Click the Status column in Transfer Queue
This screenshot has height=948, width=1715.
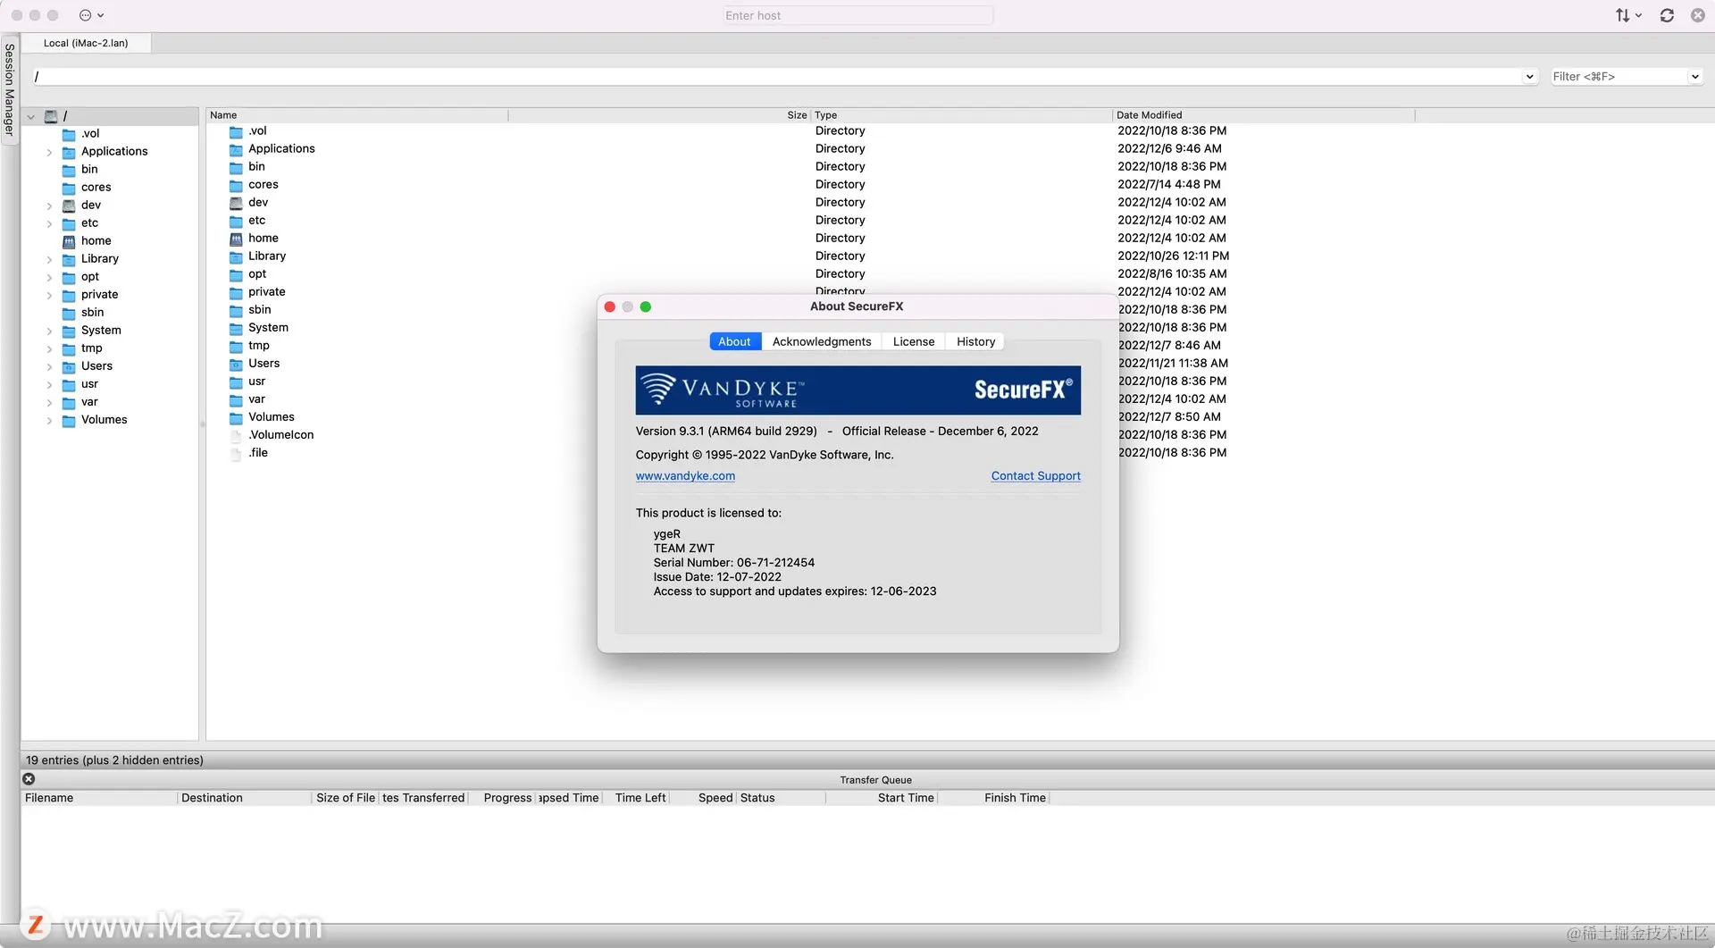pos(782,798)
